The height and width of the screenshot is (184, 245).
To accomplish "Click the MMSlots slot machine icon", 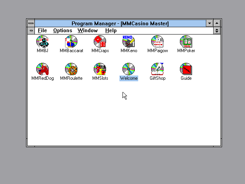I will point(100,69).
